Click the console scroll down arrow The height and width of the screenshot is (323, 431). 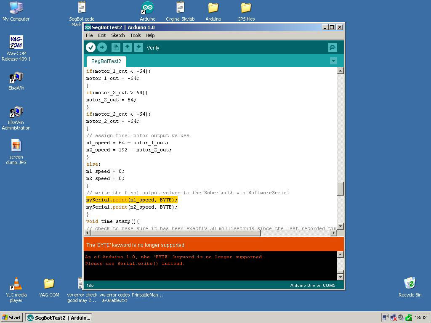pos(340,277)
